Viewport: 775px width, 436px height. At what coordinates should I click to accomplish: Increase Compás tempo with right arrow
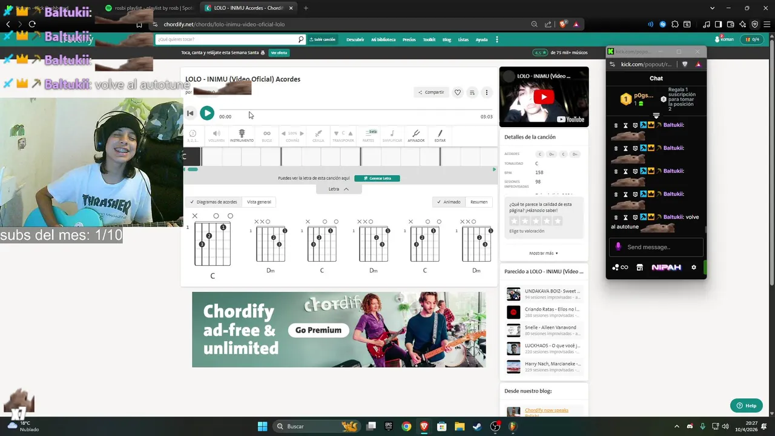click(x=302, y=133)
